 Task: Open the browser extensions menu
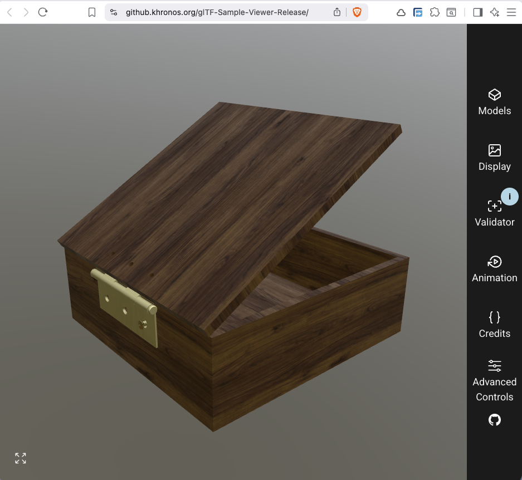click(x=435, y=13)
